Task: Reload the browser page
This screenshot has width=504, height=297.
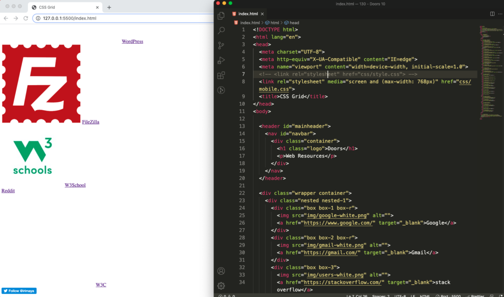Action: point(26,18)
